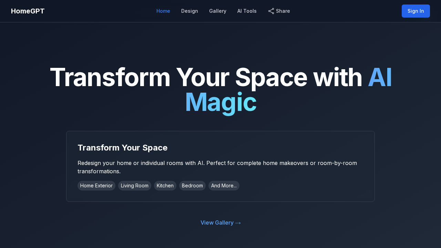Click the main hero title
The height and width of the screenshot is (248, 441).
click(x=220, y=90)
